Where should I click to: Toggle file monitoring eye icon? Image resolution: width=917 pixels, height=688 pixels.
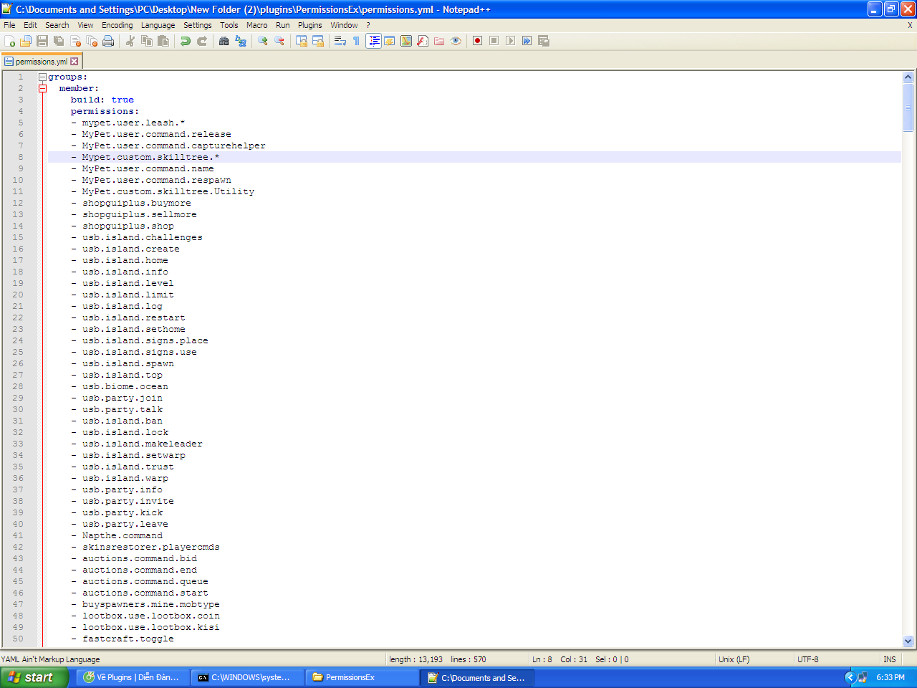point(456,41)
